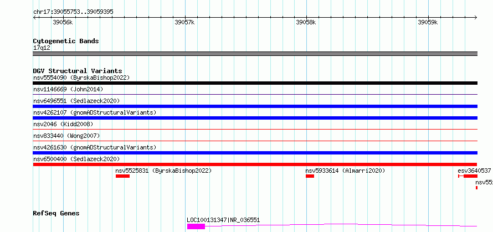Click the nsv5933614 (Almarri2020) label
The height and width of the screenshot is (232, 493).
tap(345, 171)
